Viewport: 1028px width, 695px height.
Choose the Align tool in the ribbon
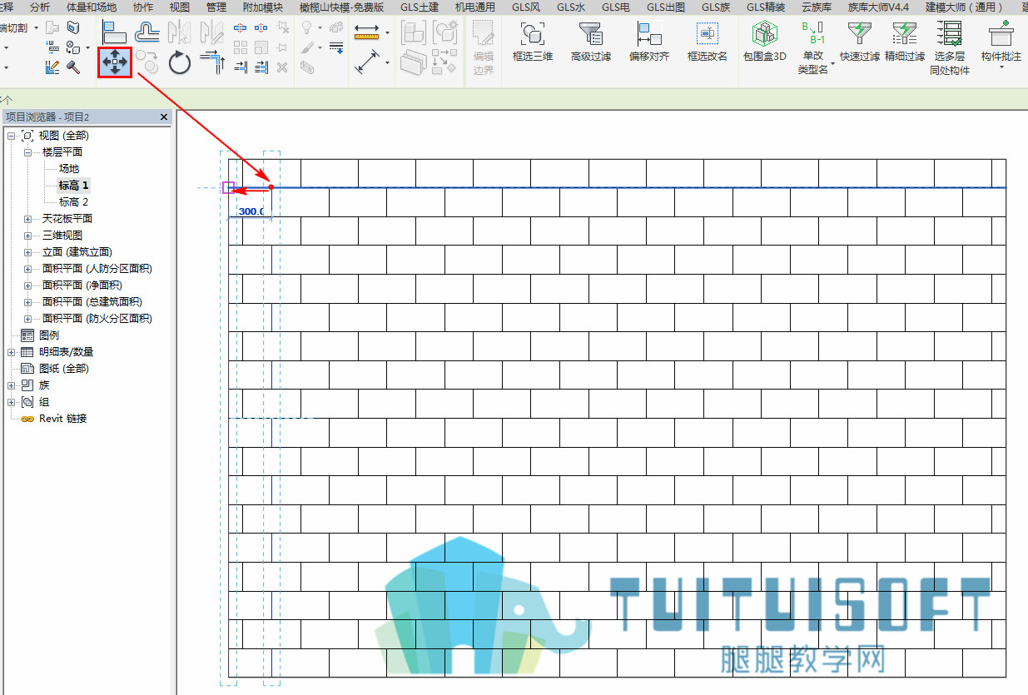coord(115,32)
